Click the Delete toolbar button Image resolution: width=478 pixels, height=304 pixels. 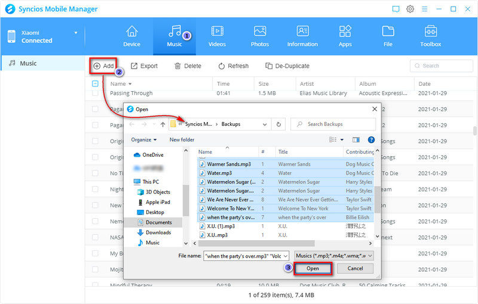[188, 66]
